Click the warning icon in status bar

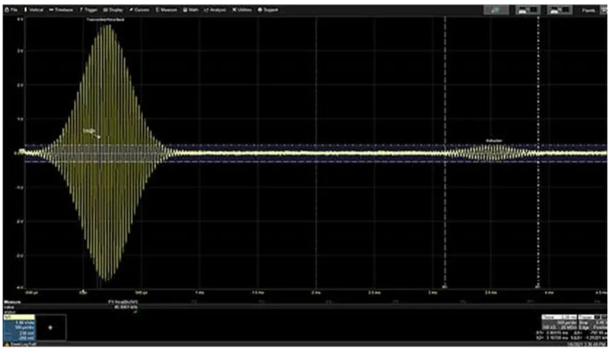tap(7, 345)
